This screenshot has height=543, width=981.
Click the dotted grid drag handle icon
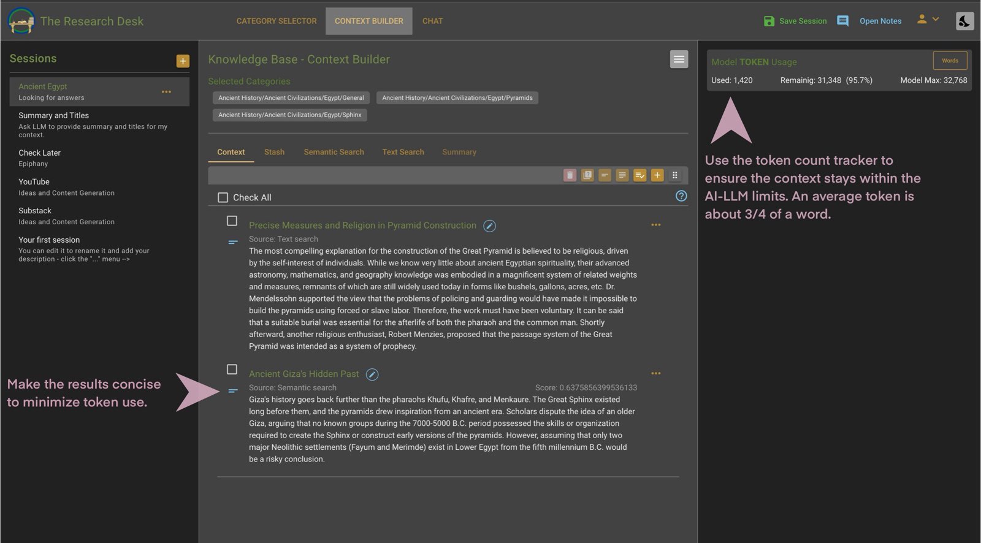click(x=674, y=175)
